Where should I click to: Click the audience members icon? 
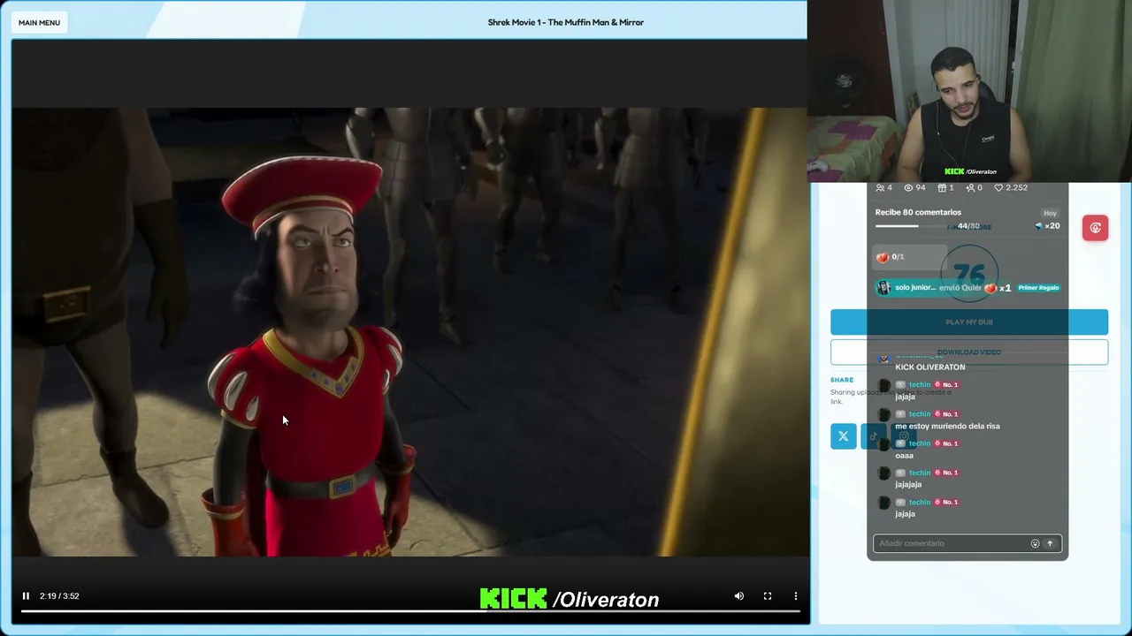[x=880, y=188]
